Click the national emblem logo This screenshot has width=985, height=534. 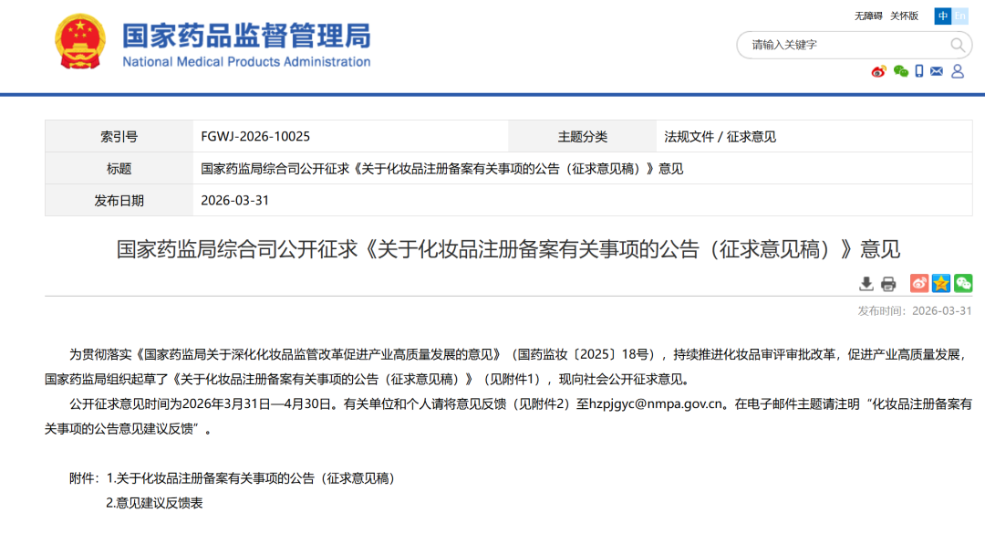79,41
